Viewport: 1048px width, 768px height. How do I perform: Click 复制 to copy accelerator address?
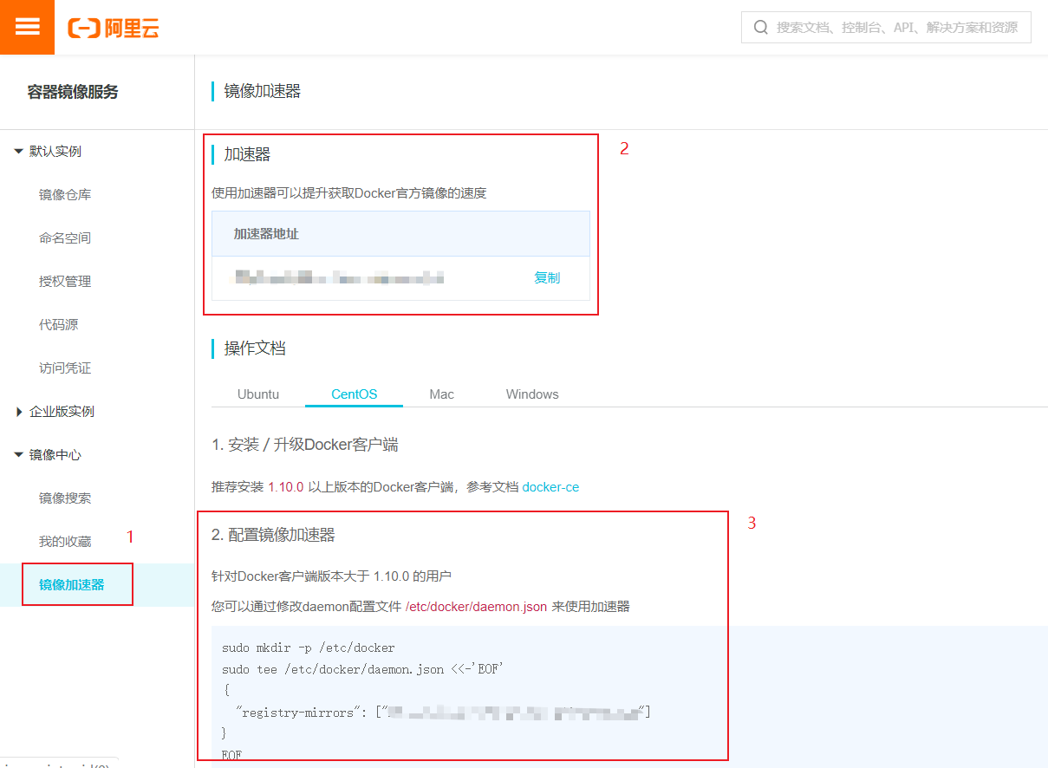click(547, 278)
